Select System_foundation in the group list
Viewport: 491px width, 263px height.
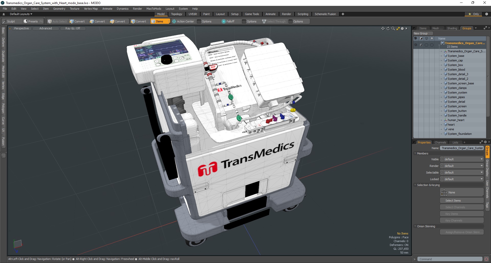pos(460,134)
